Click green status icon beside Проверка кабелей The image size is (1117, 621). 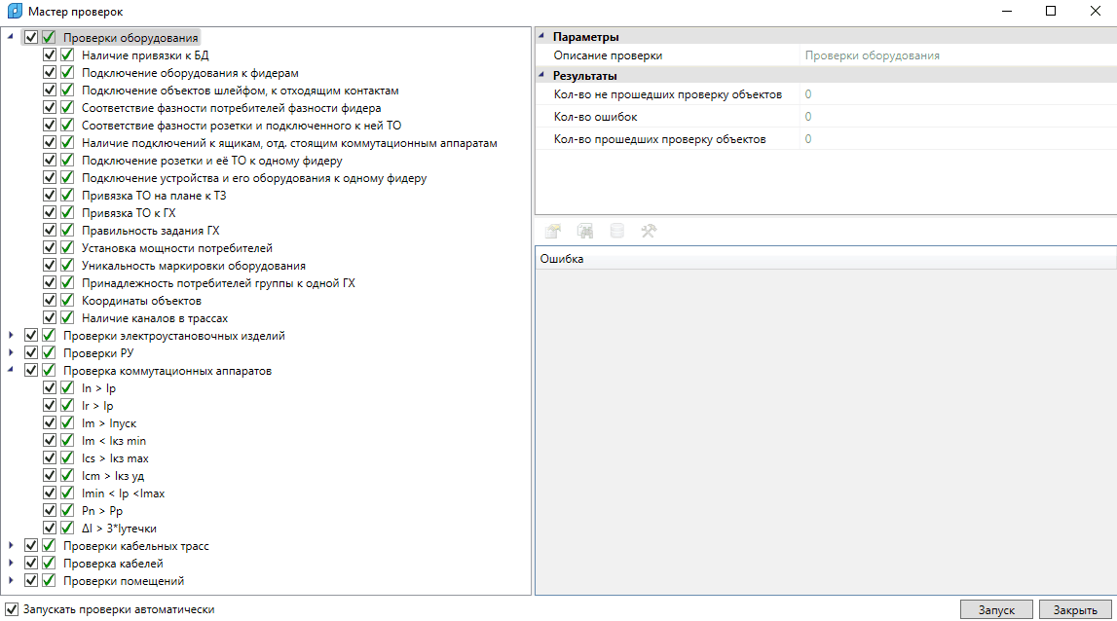pyautogui.click(x=49, y=564)
